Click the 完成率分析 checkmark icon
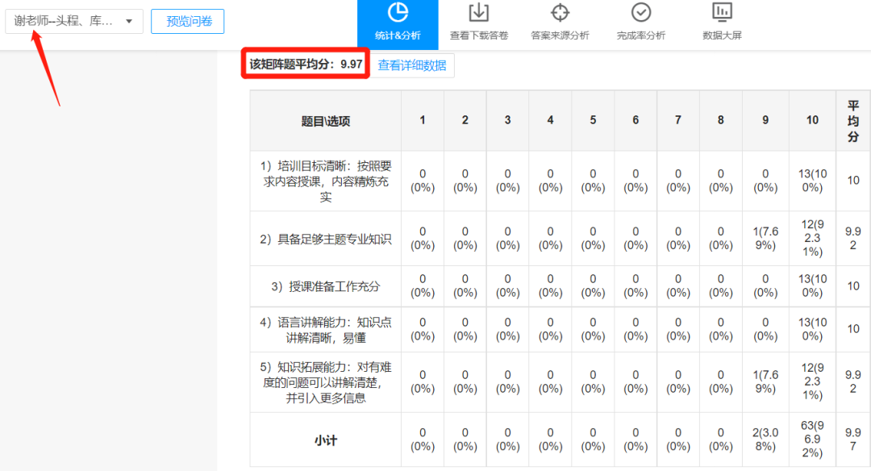This screenshot has height=471, width=871. pos(641,12)
